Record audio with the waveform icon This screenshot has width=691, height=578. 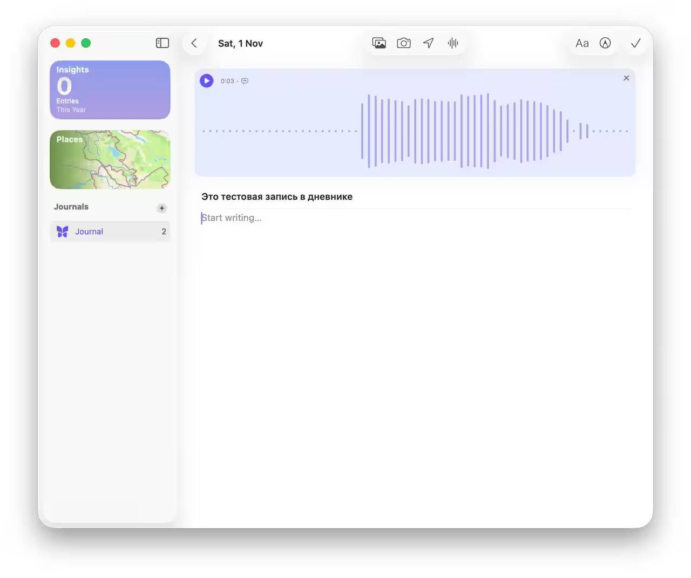point(453,43)
